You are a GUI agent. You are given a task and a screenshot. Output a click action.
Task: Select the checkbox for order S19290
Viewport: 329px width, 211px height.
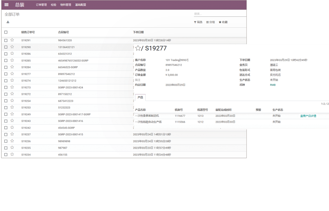[6, 47]
